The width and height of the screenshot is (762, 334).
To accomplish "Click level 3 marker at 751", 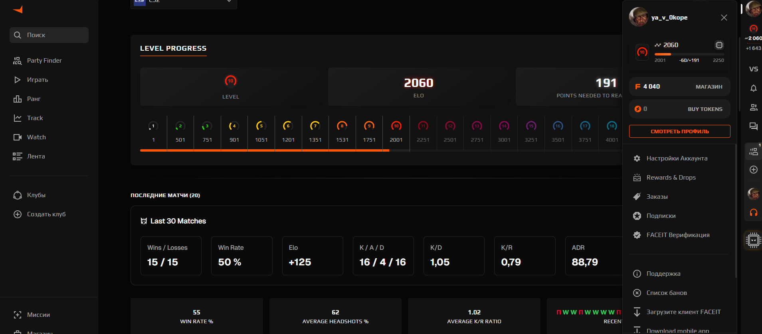I will [x=207, y=126].
